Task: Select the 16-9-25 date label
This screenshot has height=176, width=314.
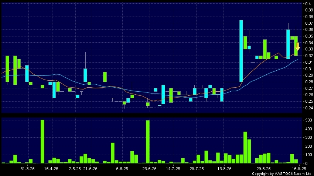Action: [299, 169]
